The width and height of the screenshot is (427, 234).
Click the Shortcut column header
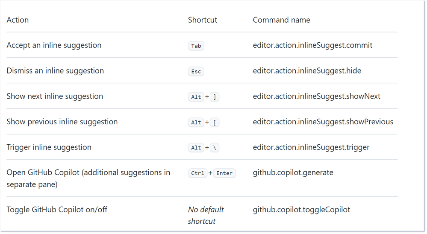coord(203,20)
